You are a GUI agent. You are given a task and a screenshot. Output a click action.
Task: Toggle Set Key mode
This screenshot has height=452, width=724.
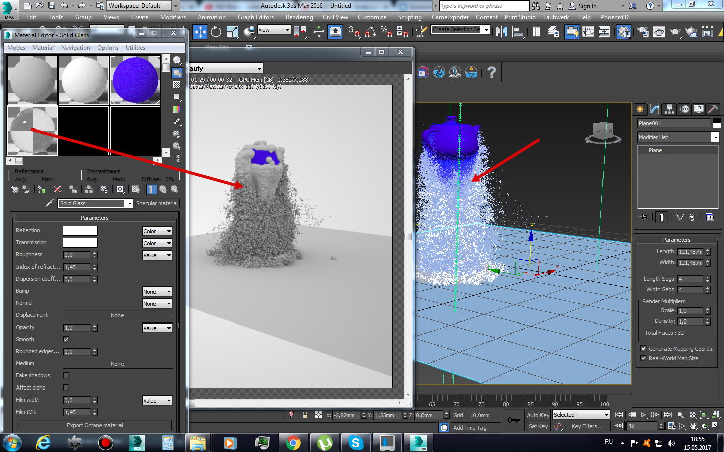(538, 426)
